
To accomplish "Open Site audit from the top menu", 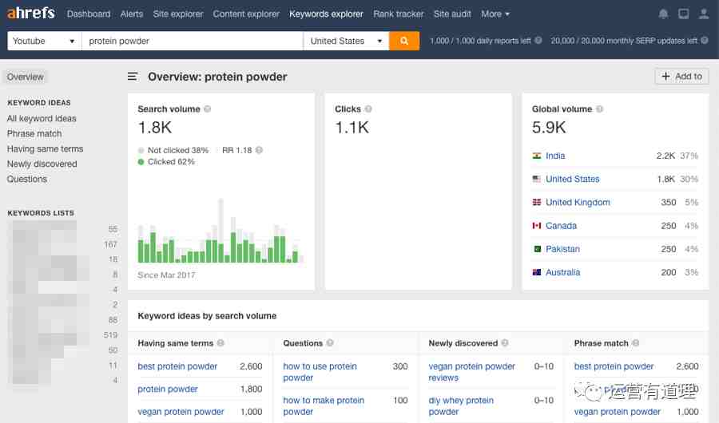I will coord(452,14).
